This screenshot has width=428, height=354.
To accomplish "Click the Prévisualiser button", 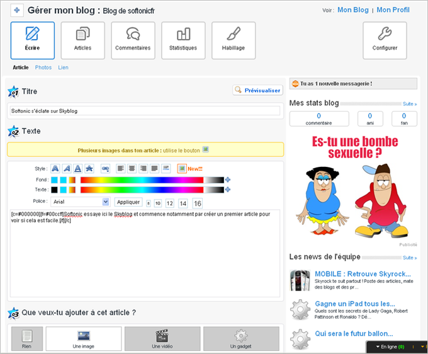I will click(x=257, y=90).
